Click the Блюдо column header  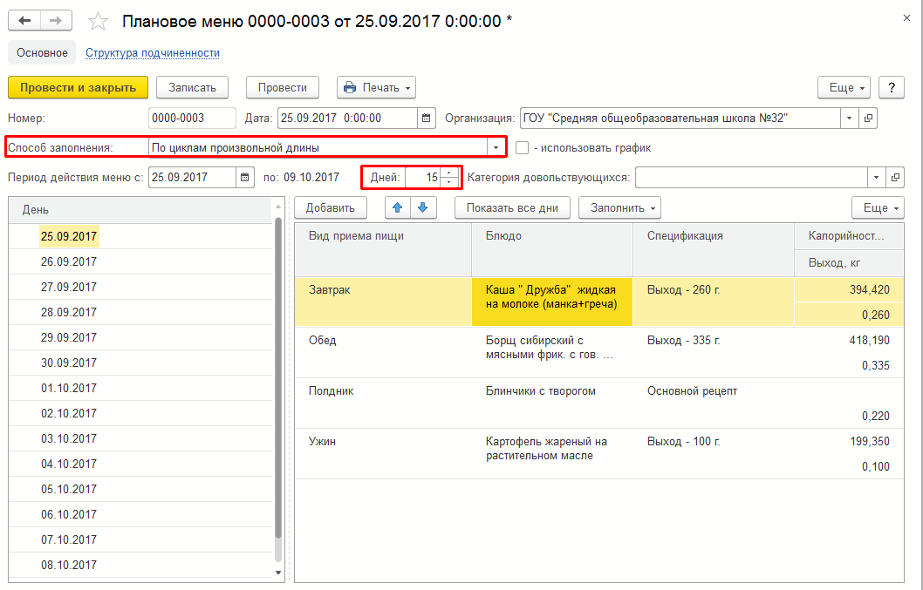pyautogui.click(x=551, y=249)
